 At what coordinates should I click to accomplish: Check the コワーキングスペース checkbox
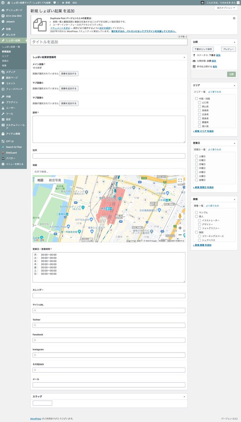coord(199,236)
